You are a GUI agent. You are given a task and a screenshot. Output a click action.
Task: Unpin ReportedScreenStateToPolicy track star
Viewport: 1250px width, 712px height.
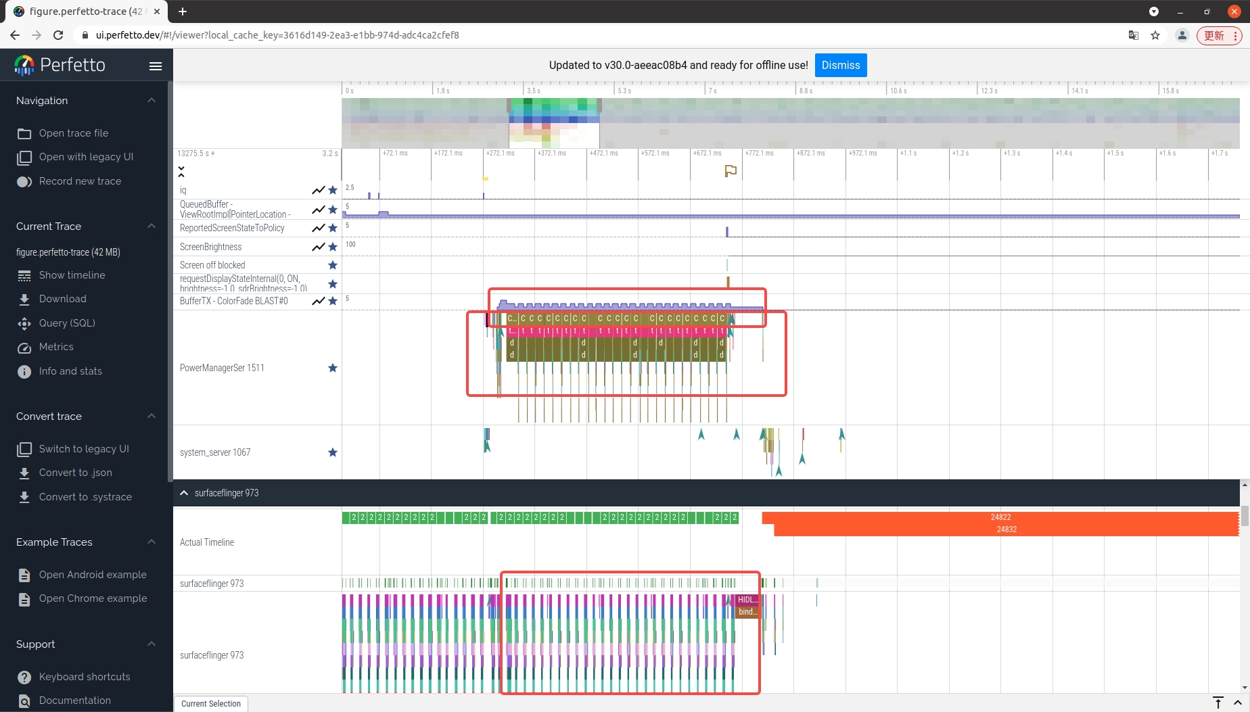[x=333, y=228]
